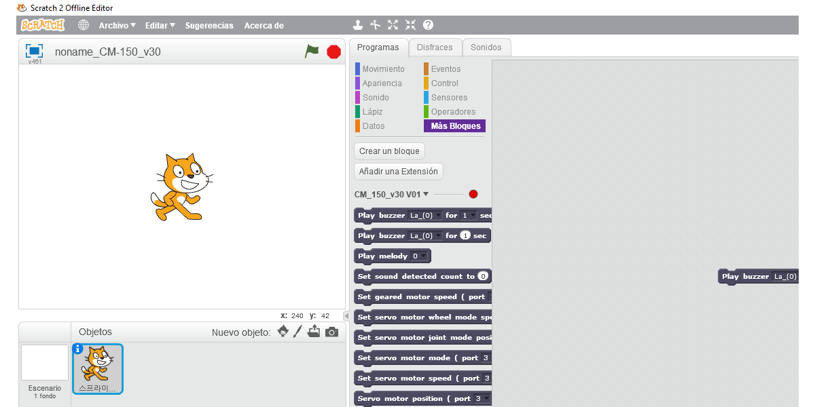Switch to the Disfraces tab

[435, 47]
